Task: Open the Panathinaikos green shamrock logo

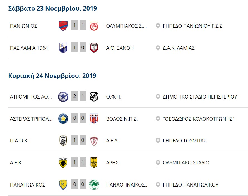Action: coord(94,185)
